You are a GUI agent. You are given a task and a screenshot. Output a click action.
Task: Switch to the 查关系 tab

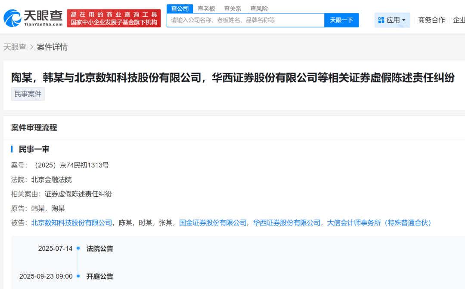coord(232,9)
